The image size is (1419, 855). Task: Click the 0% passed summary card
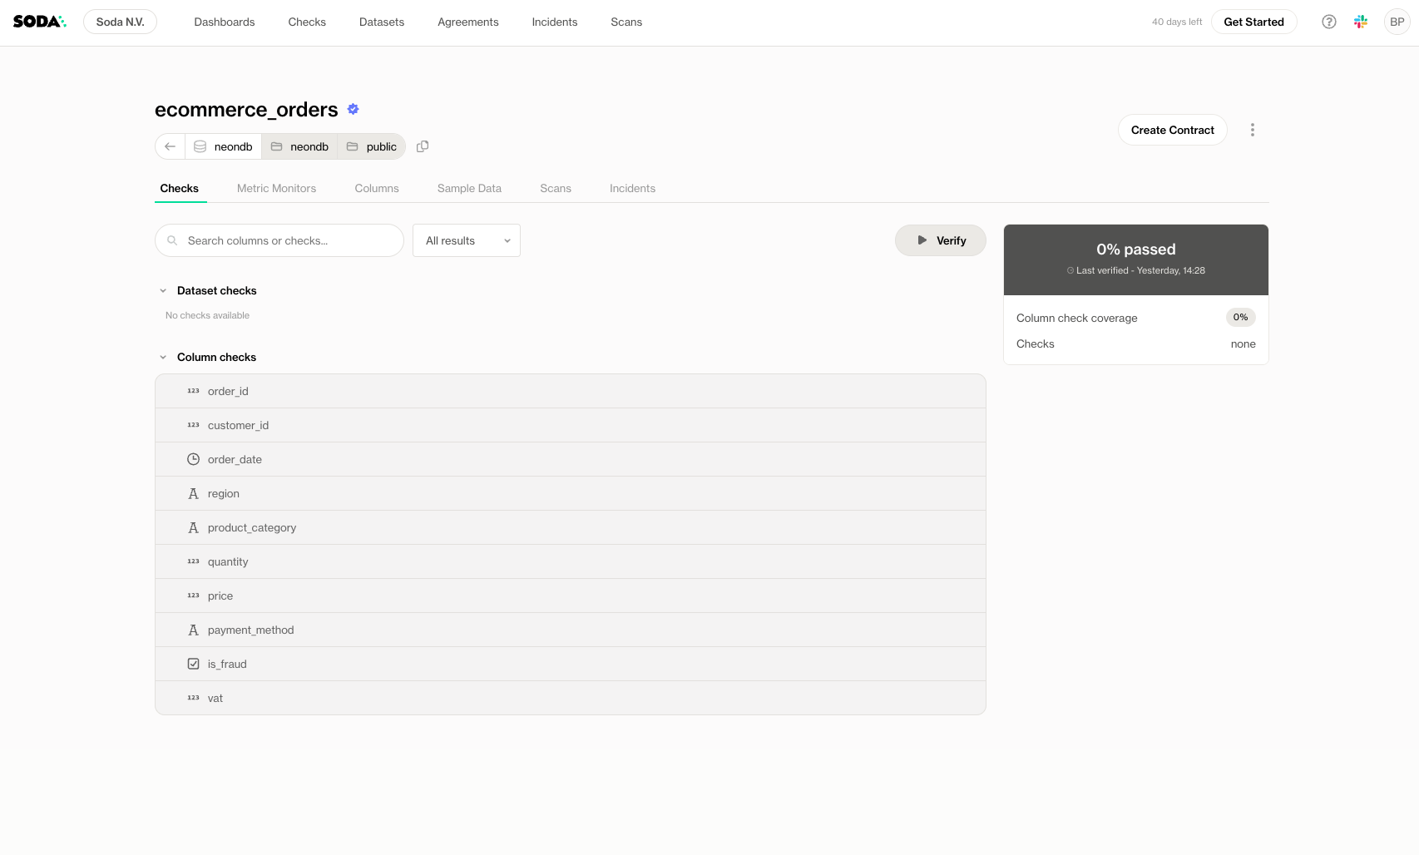[1136, 259]
